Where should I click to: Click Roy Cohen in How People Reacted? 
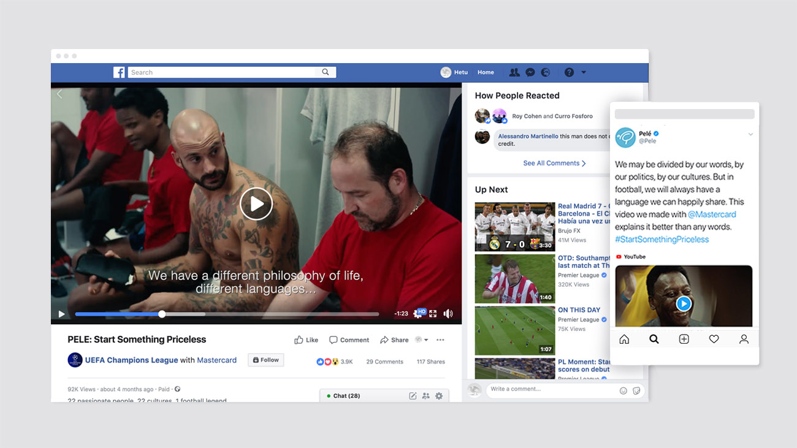tap(527, 116)
